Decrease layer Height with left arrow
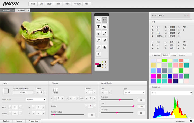Image resolution: width=194 pixels, height=123 pixels. tap(10, 113)
